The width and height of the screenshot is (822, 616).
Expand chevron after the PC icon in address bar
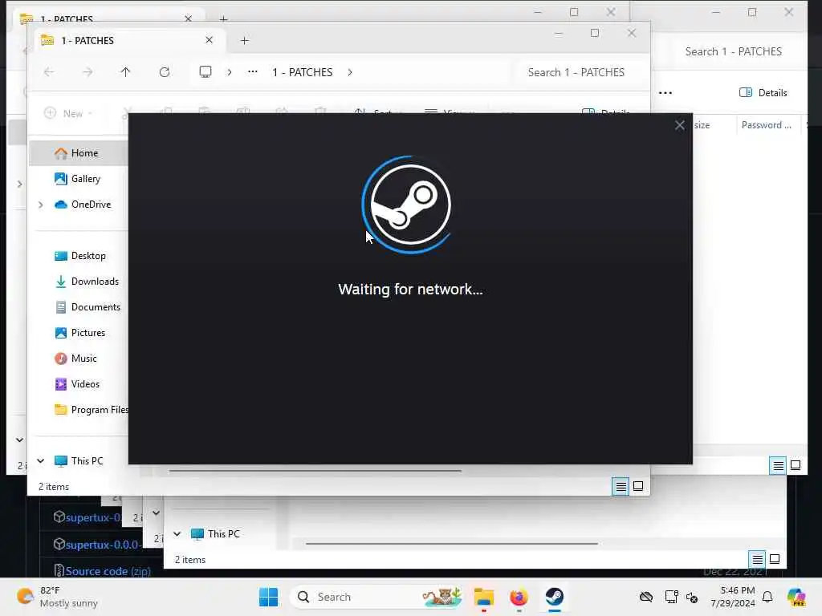click(229, 72)
